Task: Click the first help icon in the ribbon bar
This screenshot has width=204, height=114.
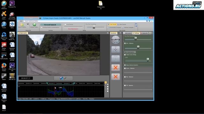Action: click(147, 21)
